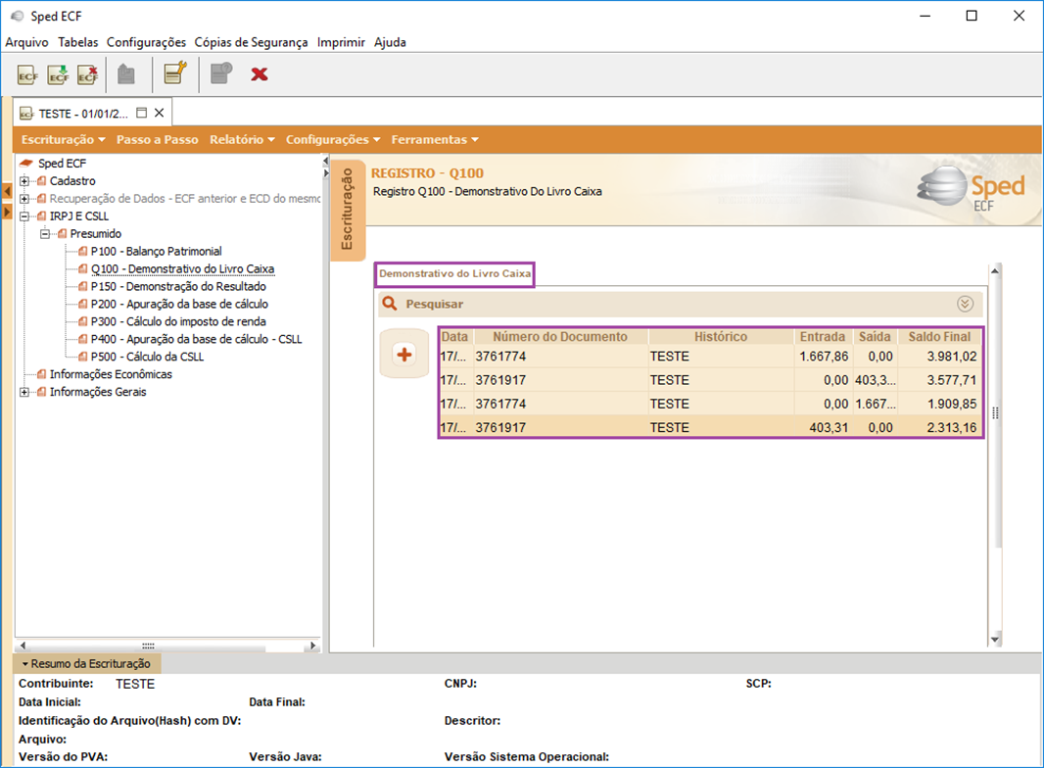The image size is (1044, 768).
Task: Select row with Saldo Final 2.313,16
Action: (710, 428)
